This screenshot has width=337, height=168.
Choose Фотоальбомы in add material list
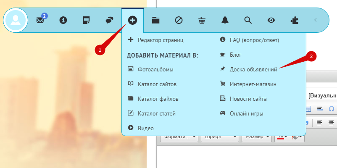[155, 69]
